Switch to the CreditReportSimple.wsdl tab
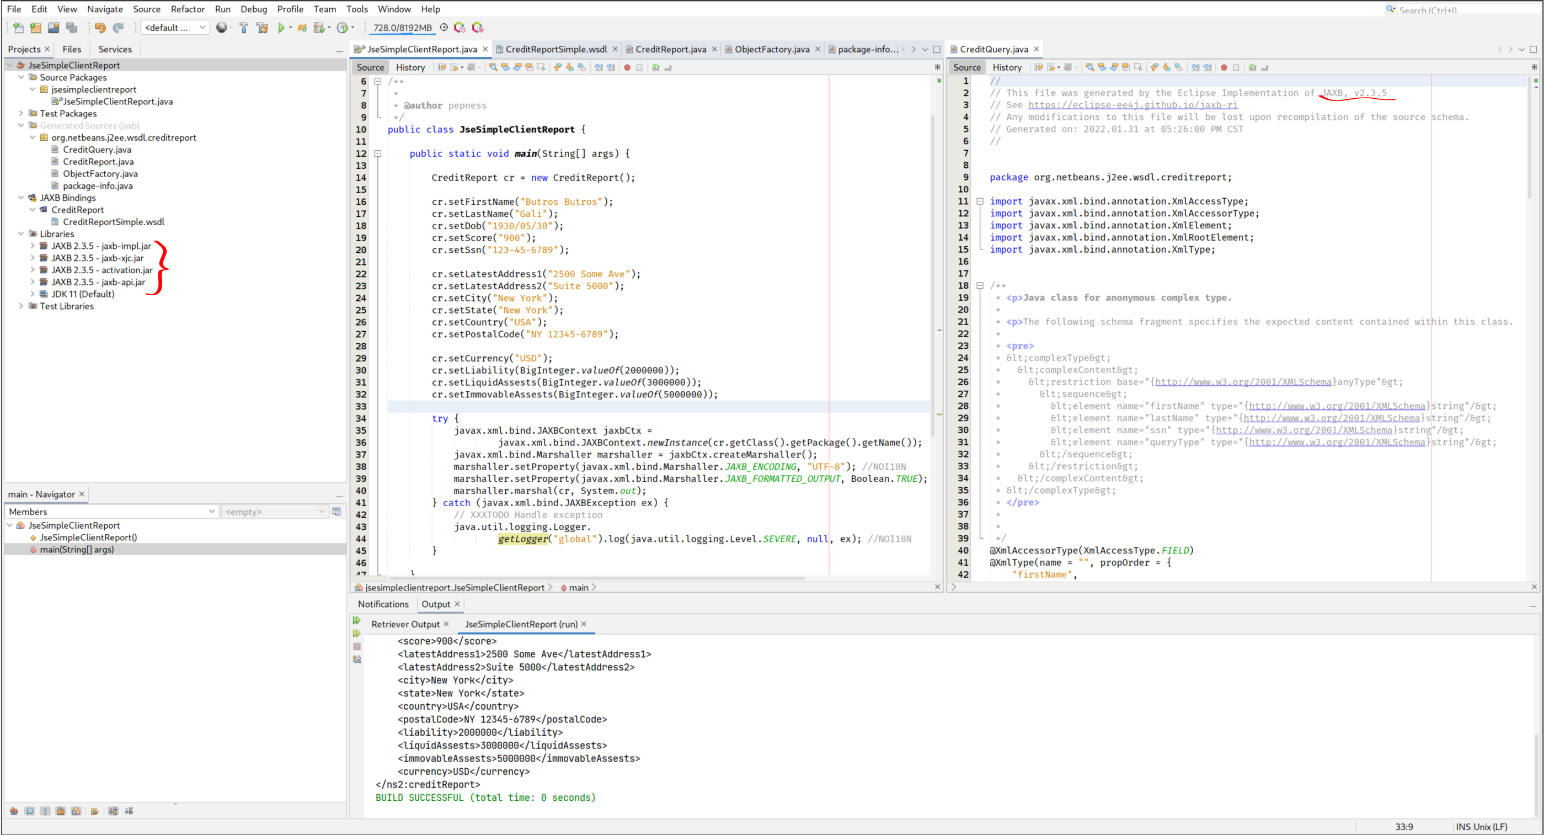The height and width of the screenshot is (835, 1544). click(555, 49)
